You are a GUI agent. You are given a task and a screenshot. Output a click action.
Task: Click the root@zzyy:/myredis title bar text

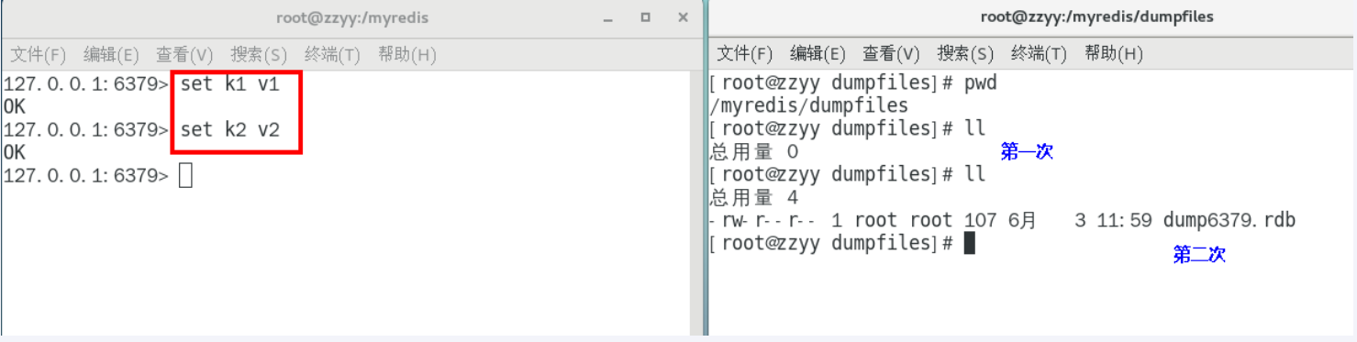pyautogui.click(x=352, y=18)
